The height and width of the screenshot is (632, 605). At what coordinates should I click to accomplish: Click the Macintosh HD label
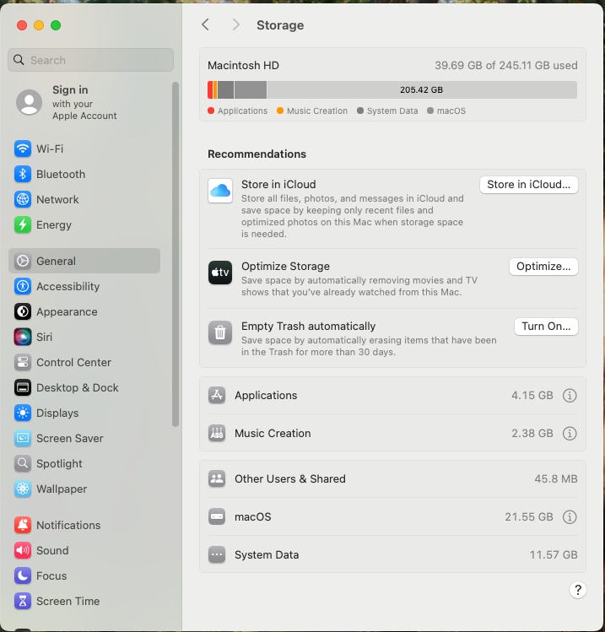click(x=243, y=65)
